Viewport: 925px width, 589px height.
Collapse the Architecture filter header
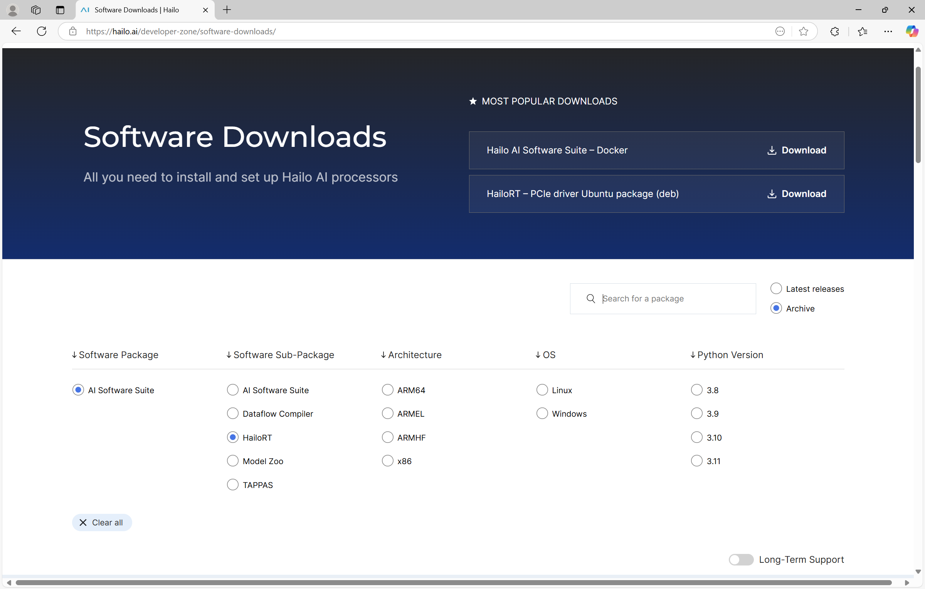(411, 355)
